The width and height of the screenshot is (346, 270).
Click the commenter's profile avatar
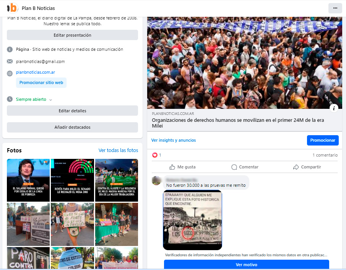(156, 181)
